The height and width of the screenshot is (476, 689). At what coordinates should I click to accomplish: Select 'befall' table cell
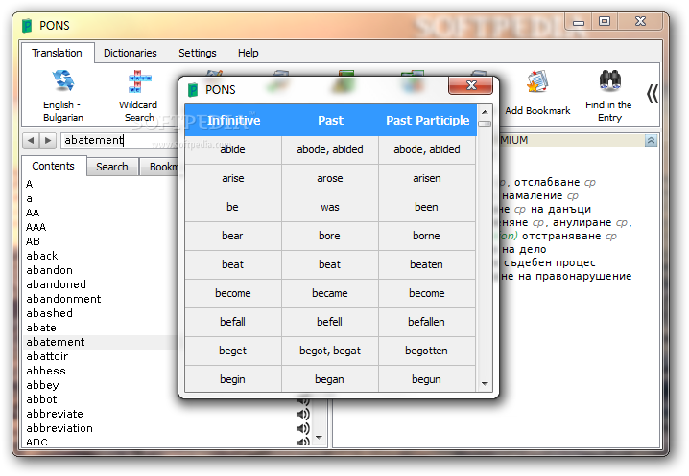tap(233, 322)
